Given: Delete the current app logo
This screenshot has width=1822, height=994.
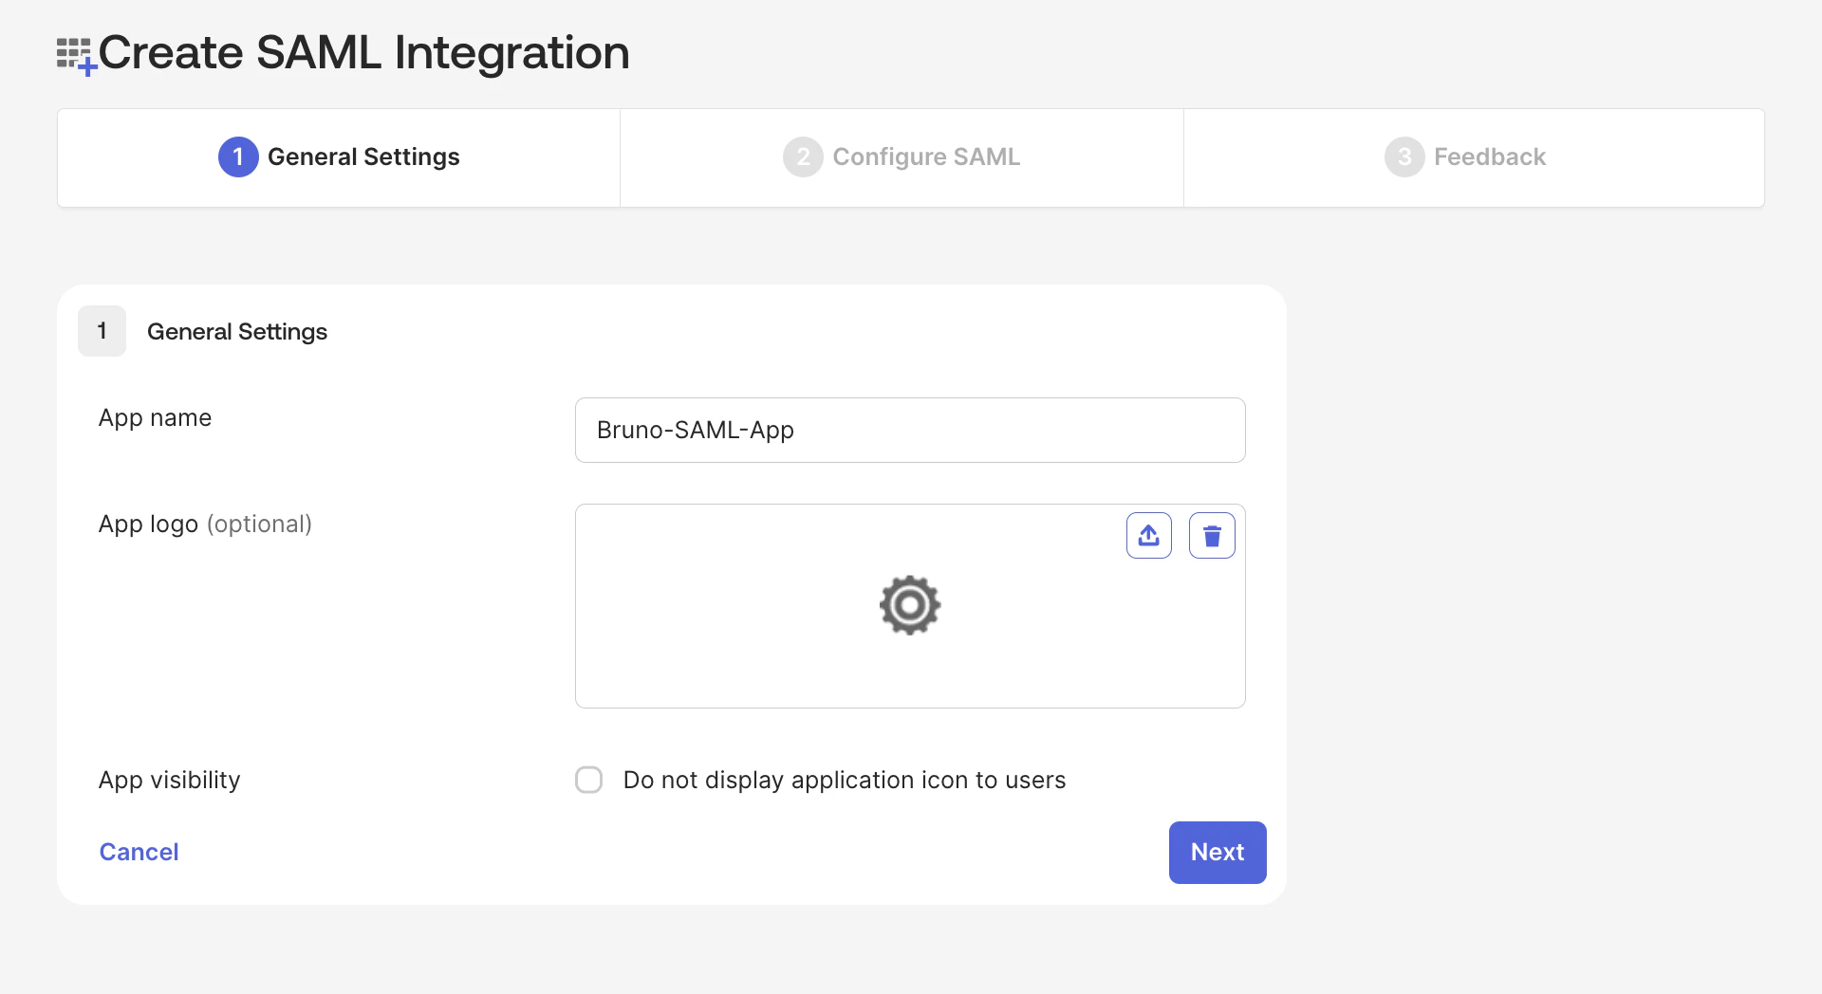Looking at the screenshot, I should point(1212,535).
